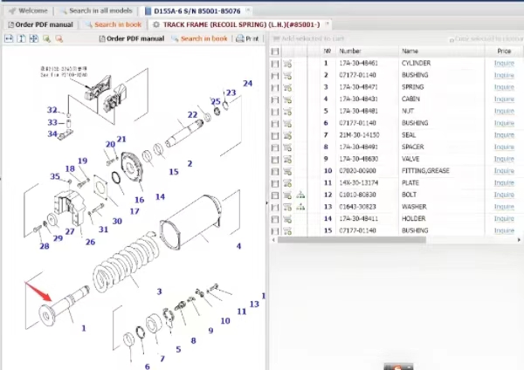Open BOLT row structure tree icon

coord(300,195)
